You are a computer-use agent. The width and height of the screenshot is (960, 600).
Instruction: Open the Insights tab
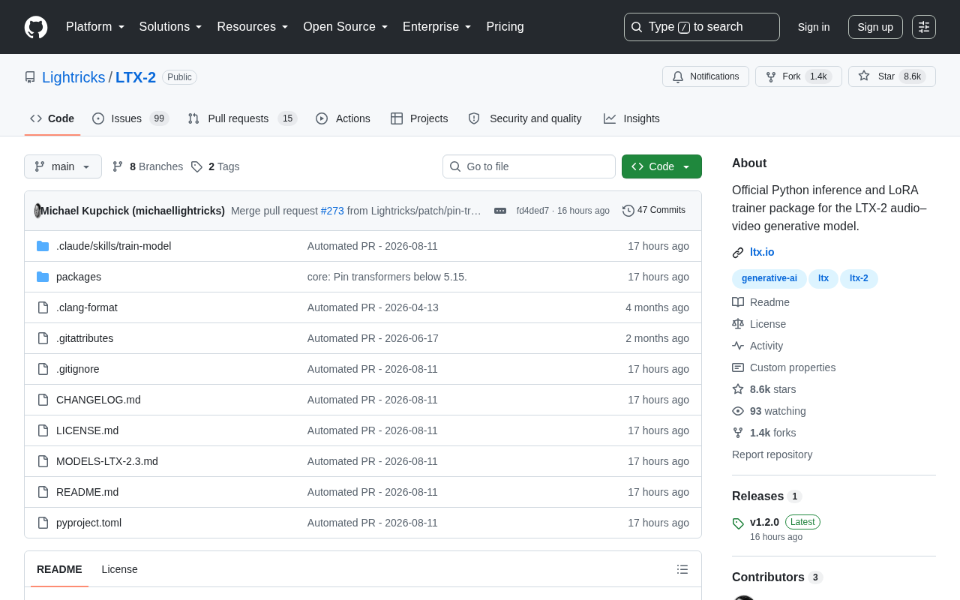[x=631, y=118]
